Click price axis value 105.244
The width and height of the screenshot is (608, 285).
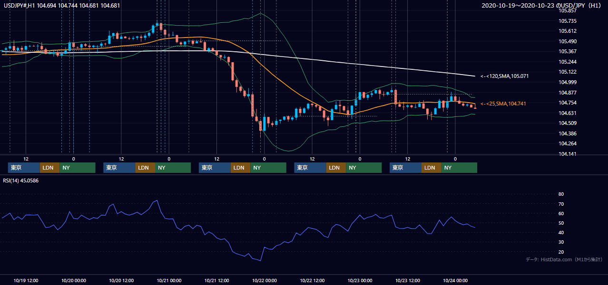[568, 62]
